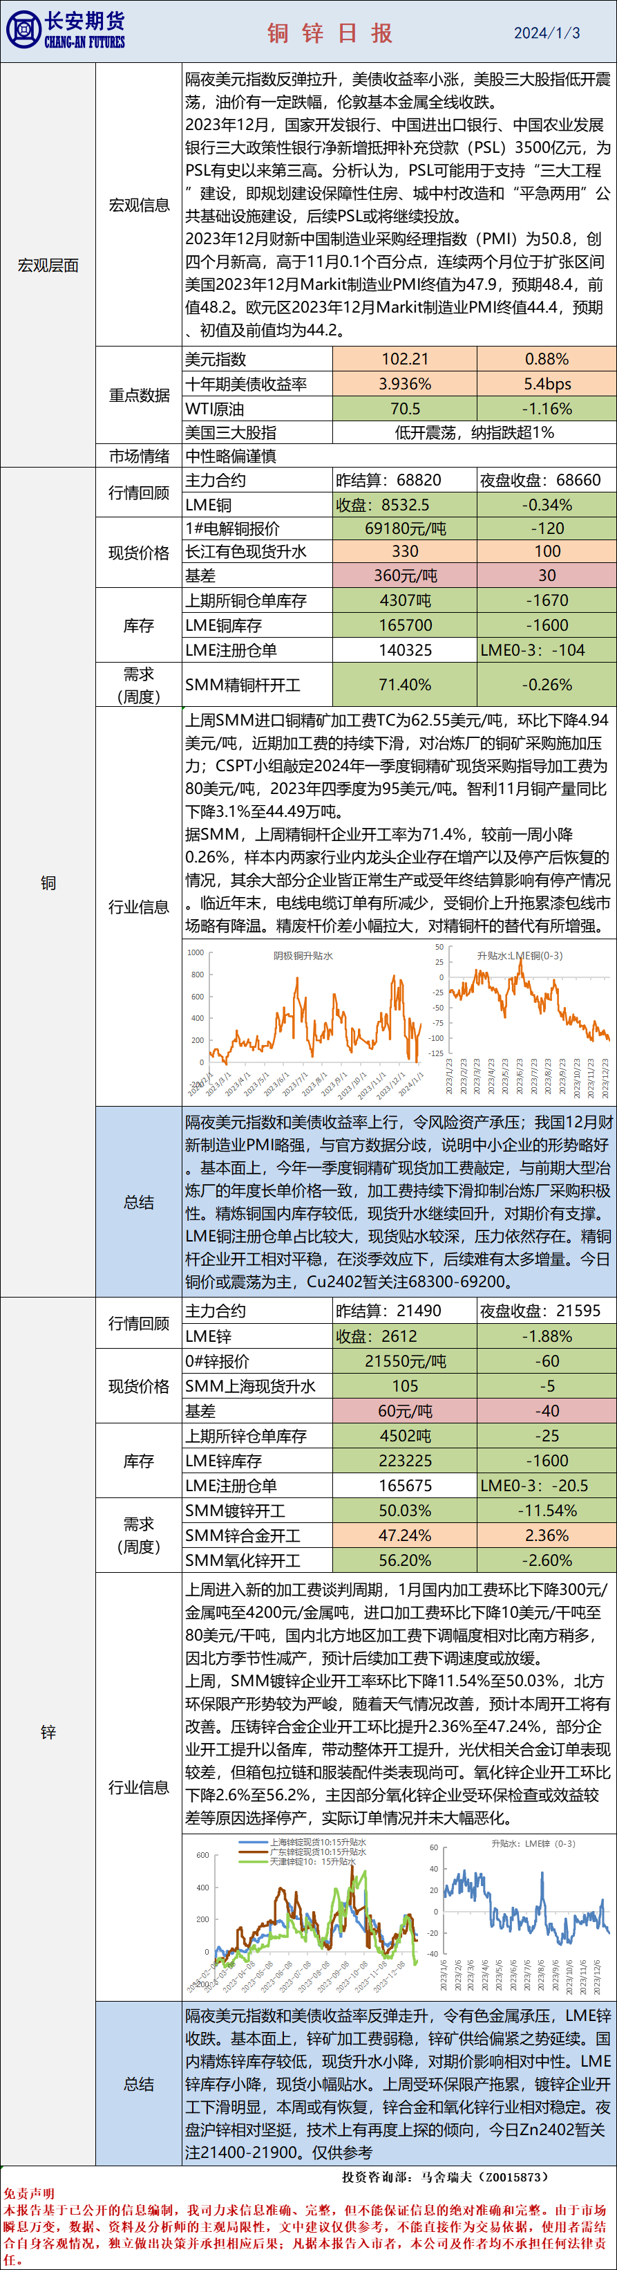Open the 升贴水：LME锌 (0-3) chart
The image size is (617, 2270).
point(520,1917)
